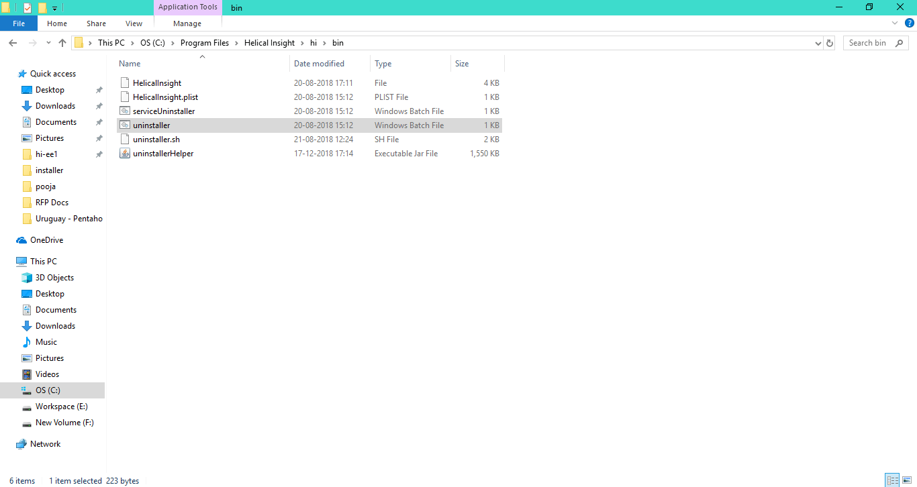
Task: Select the OS (C:) drive
Action: [48, 390]
